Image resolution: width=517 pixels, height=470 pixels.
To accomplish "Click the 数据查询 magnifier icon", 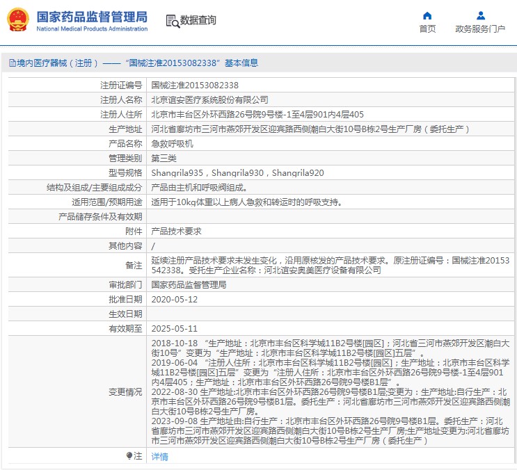I will click(x=172, y=21).
